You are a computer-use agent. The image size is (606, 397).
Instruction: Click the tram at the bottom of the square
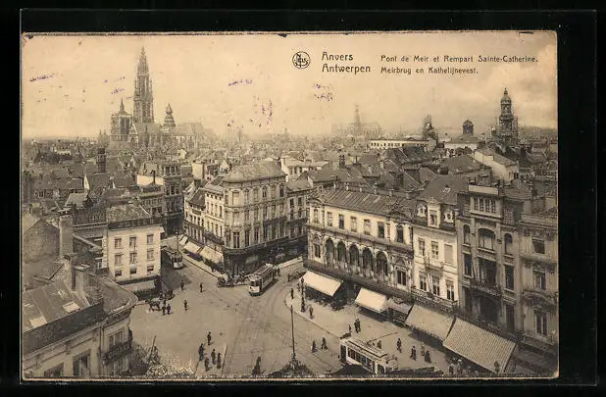tap(368, 355)
